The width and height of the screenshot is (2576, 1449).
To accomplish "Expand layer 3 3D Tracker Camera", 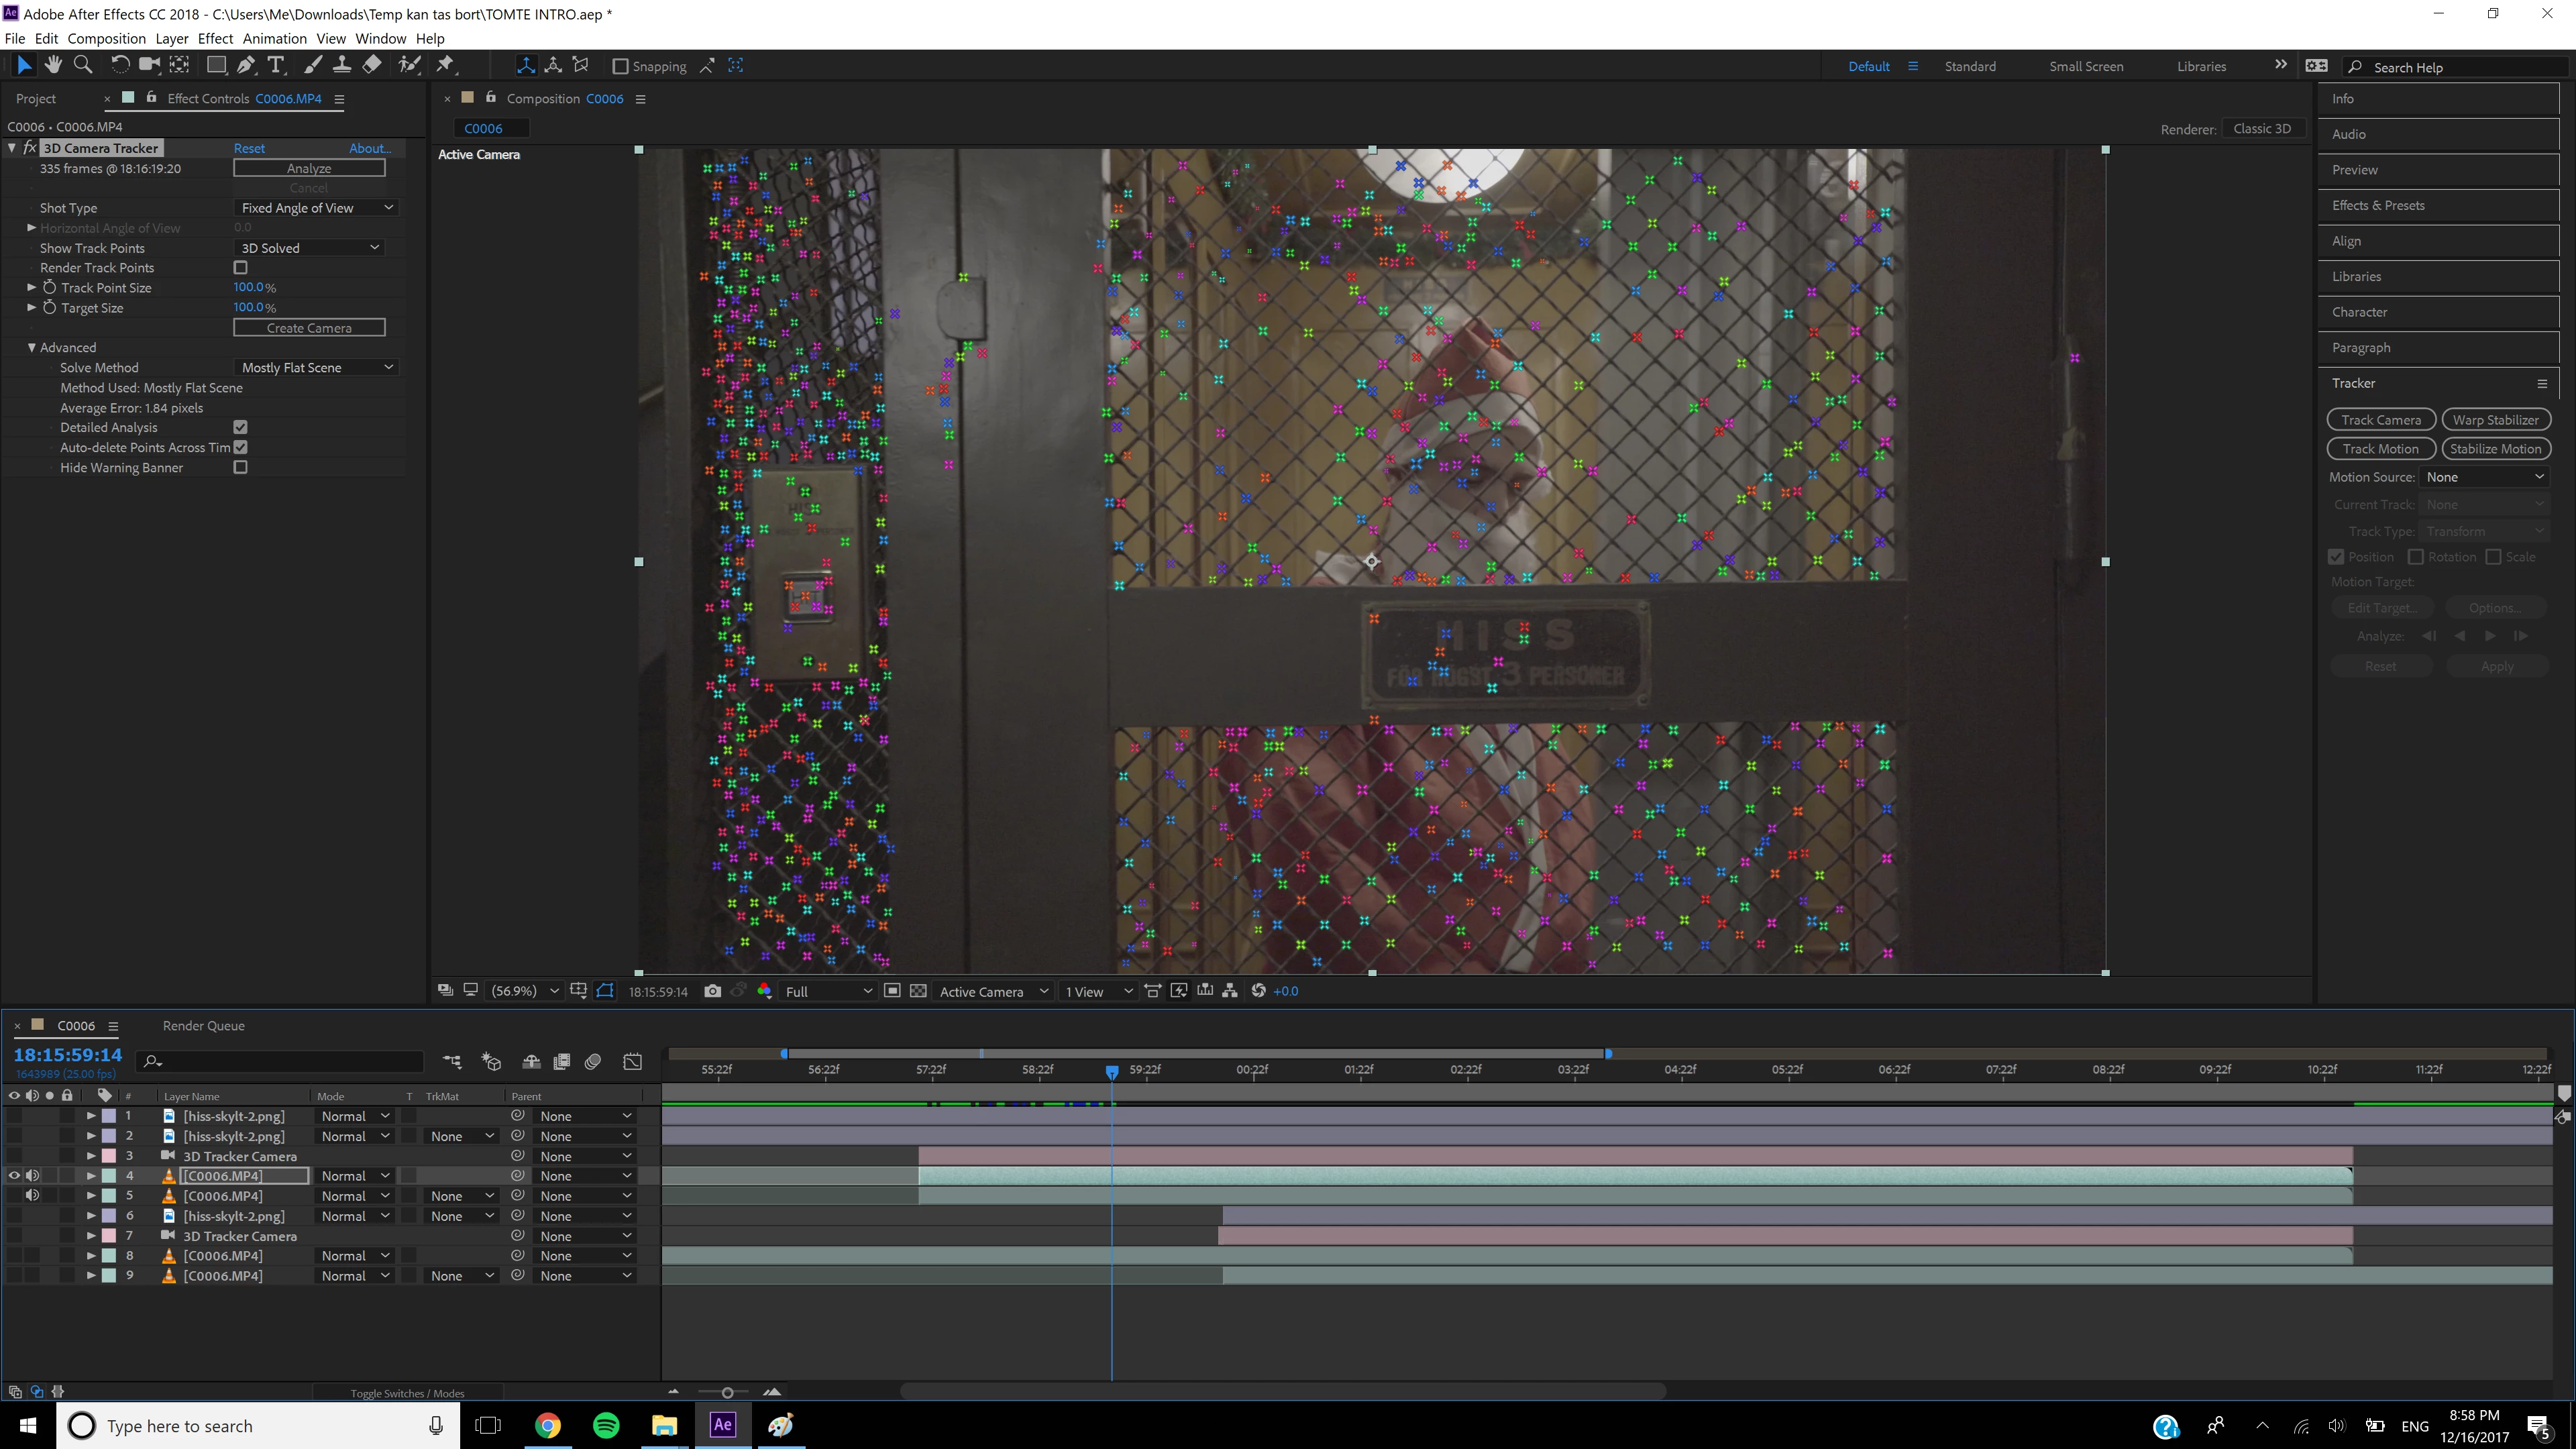I will (x=91, y=1156).
